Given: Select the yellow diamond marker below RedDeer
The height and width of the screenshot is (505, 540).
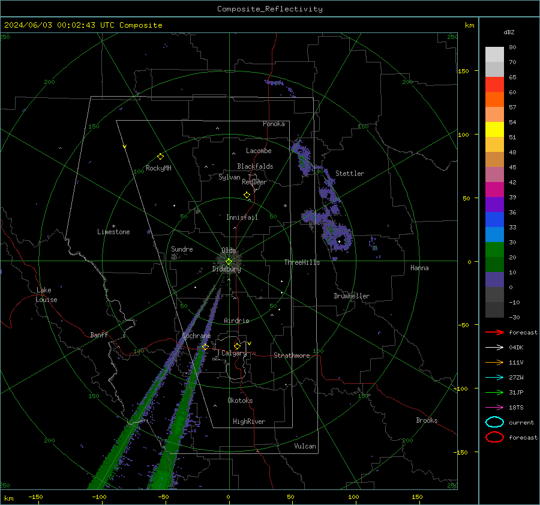Looking at the screenshot, I should click(247, 195).
